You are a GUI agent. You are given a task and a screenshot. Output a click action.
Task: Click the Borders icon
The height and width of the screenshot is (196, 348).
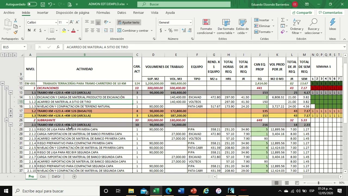coord(52,30)
